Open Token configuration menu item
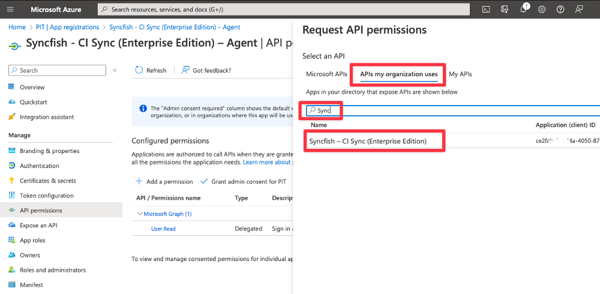This screenshot has height=294, width=600. tap(47, 196)
